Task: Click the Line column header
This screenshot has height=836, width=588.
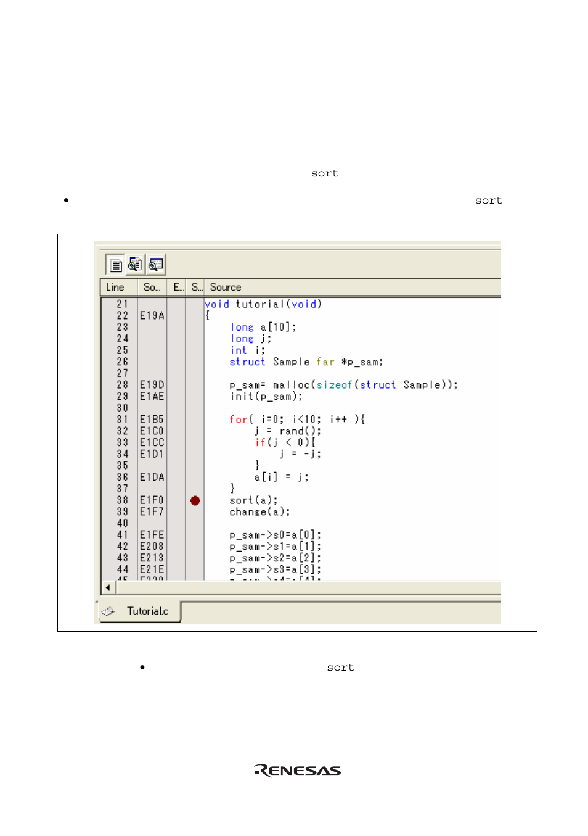Action: (119, 287)
